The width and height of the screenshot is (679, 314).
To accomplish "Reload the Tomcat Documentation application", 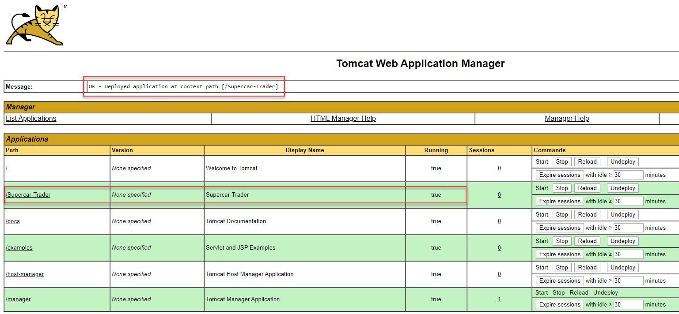I will point(588,215).
